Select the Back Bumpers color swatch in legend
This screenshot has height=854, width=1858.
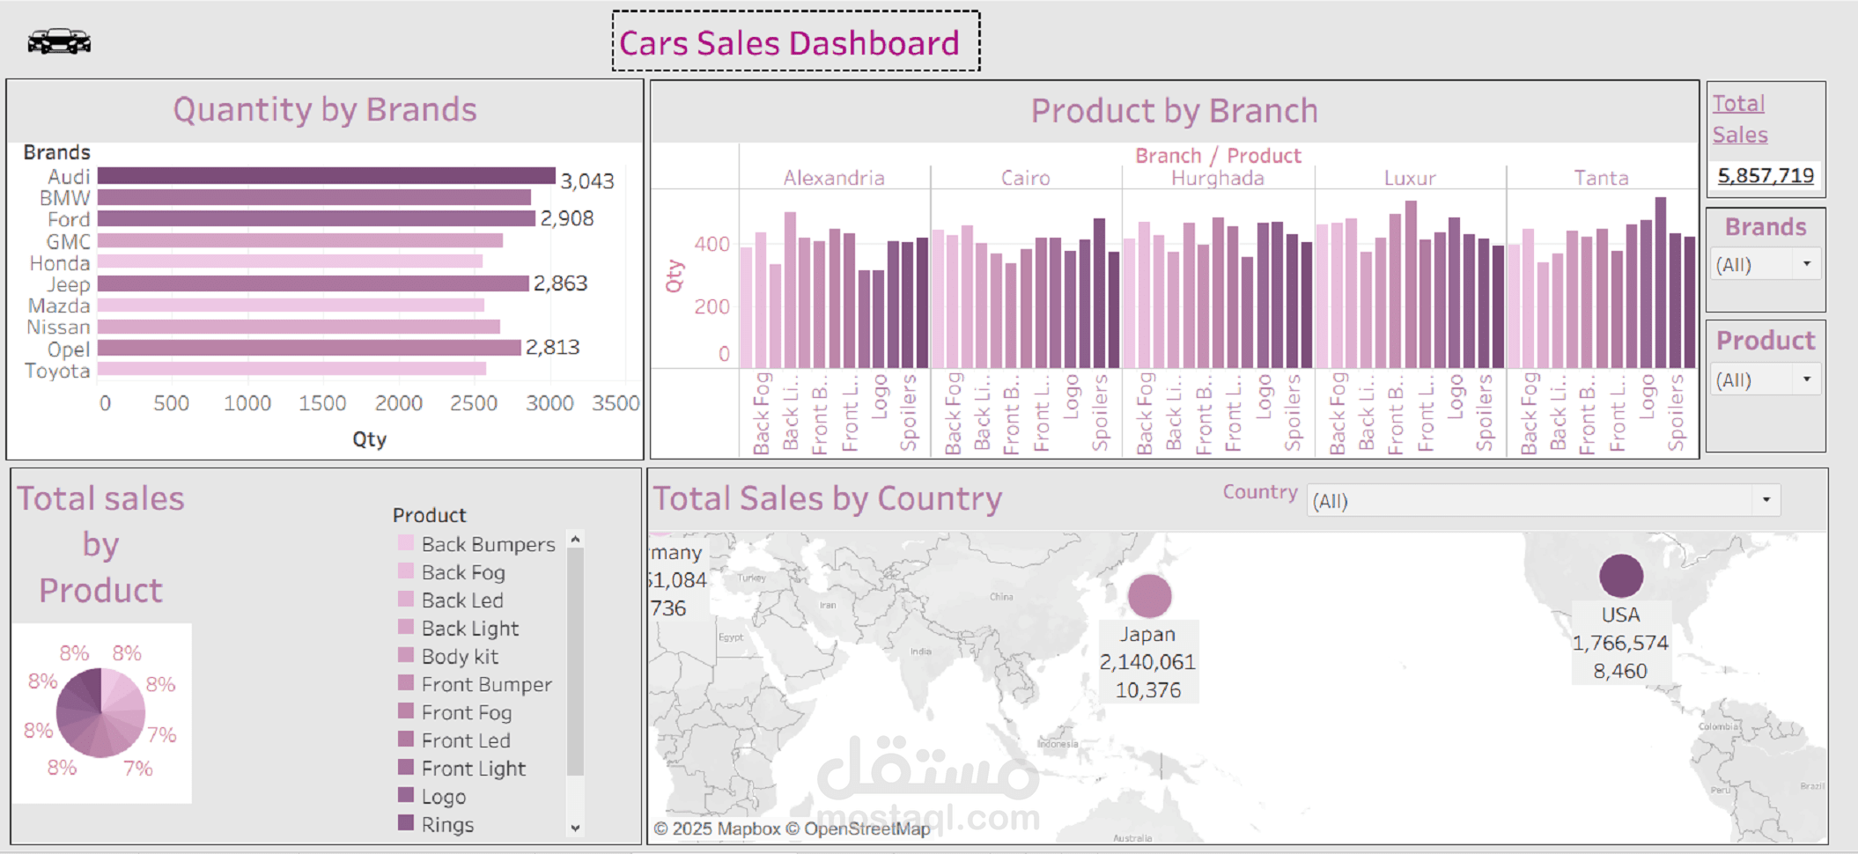pyautogui.click(x=404, y=544)
